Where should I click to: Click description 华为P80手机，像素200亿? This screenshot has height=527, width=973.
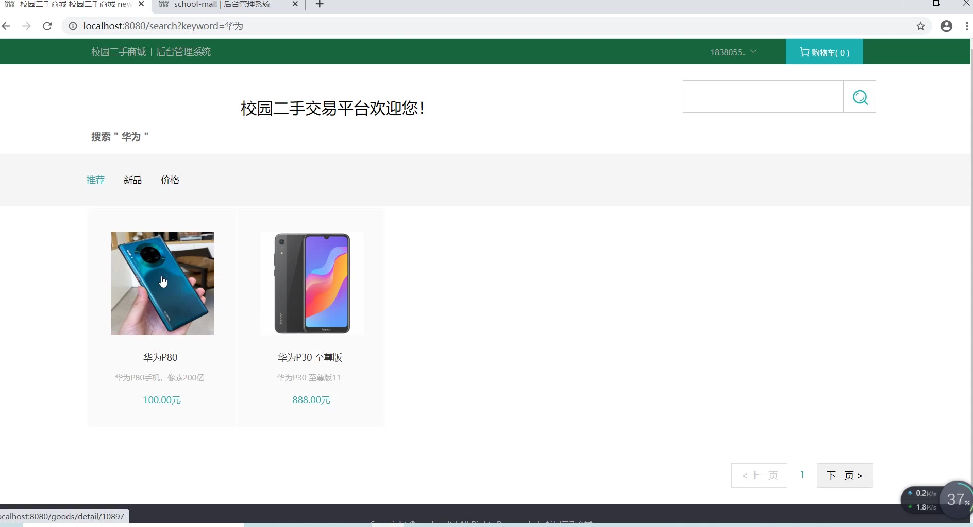click(160, 377)
